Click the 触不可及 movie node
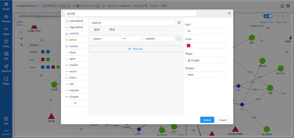Screen dimensions: 294x138 coord(280,68)
